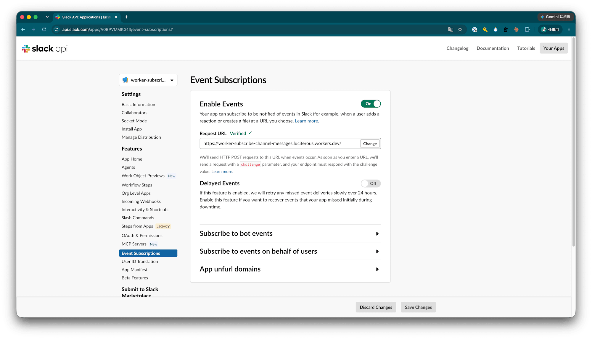The height and width of the screenshot is (339, 592).
Task: Open Agents feature
Action: coord(128,167)
